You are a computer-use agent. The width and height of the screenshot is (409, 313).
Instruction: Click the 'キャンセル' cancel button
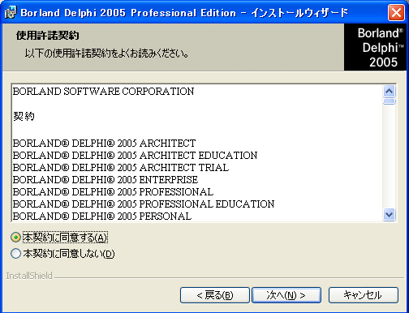(x=364, y=295)
